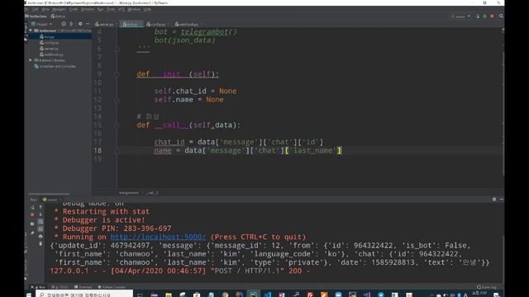This screenshot has width=529, height=297.
Task: Toggle scroll to end icon in Run panel
Action: (x=41, y=229)
